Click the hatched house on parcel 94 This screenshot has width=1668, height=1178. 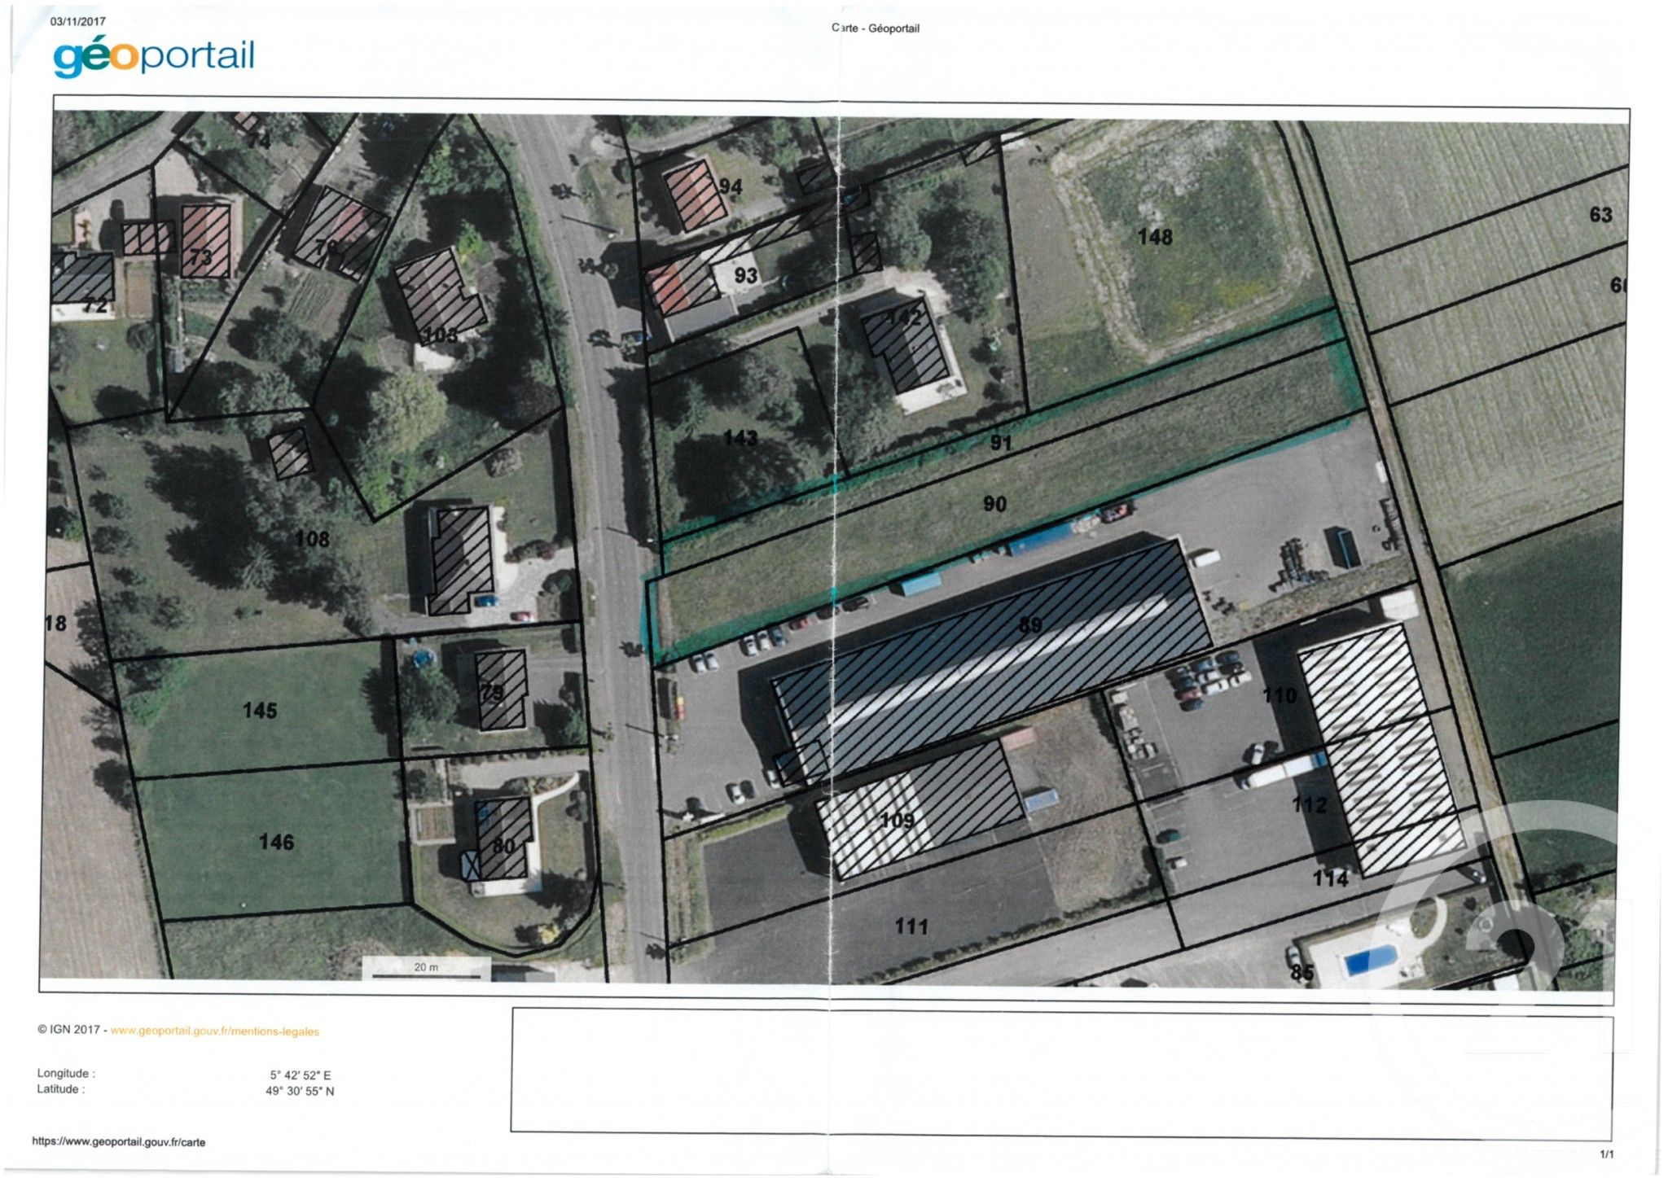tap(695, 195)
